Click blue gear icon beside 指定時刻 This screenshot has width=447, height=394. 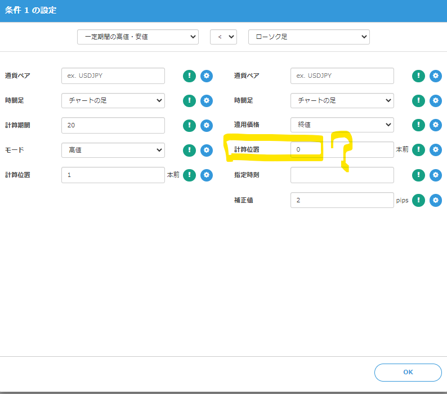[436, 175]
